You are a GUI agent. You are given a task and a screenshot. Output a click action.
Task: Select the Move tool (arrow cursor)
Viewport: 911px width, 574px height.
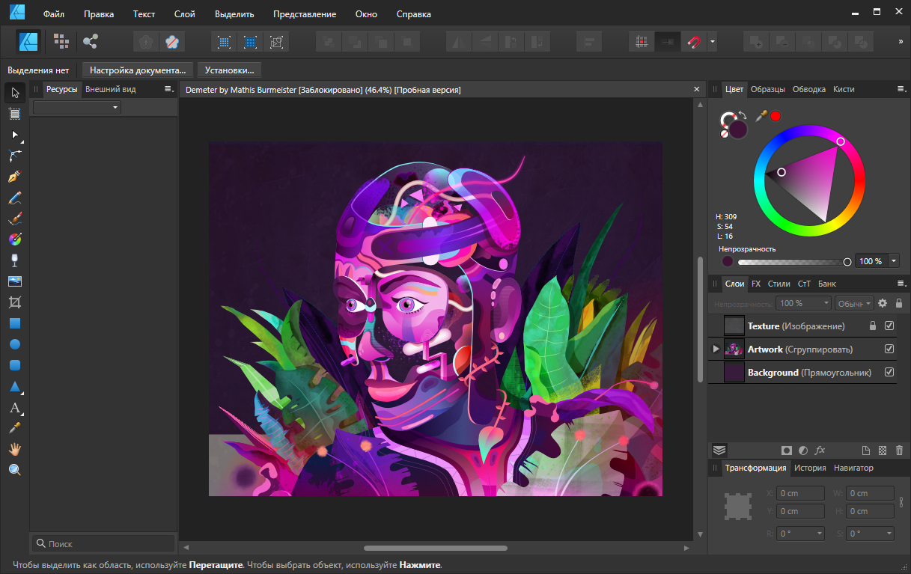click(15, 93)
